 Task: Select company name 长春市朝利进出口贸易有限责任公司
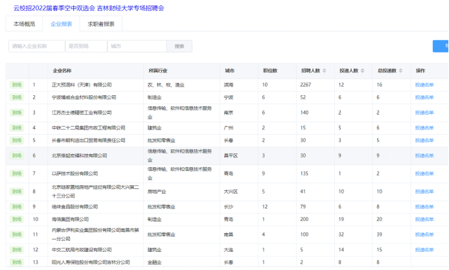tap(89, 141)
